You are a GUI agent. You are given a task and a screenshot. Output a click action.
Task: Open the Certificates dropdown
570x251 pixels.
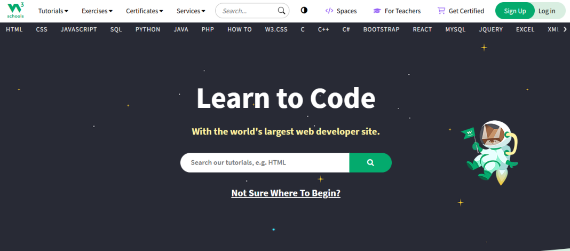pos(145,11)
